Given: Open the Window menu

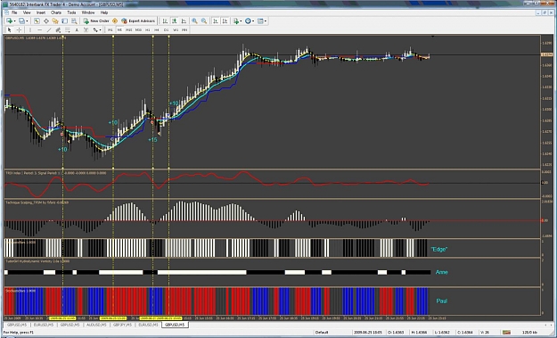Looking at the screenshot, I should click(88, 12).
